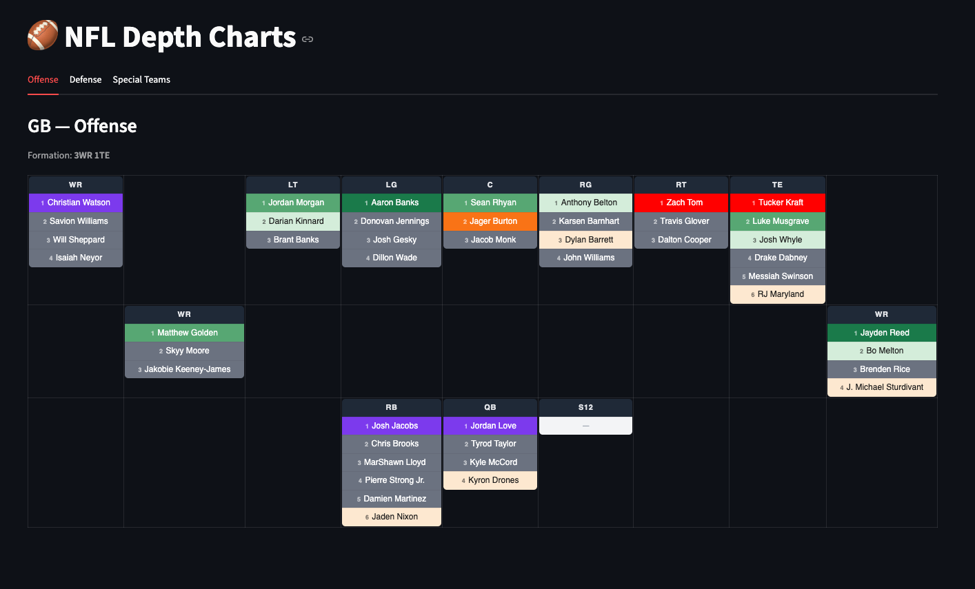The width and height of the screenshot is (975, 589).
Task: Click the Formation: 3WR 1TE label
Action: click(x=68, y=155)
